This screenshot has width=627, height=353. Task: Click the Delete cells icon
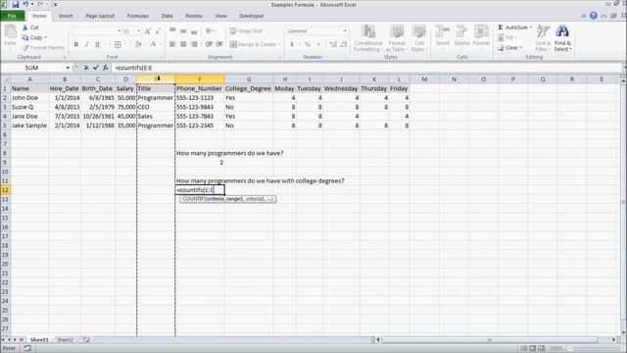click(x=461, y=32)
